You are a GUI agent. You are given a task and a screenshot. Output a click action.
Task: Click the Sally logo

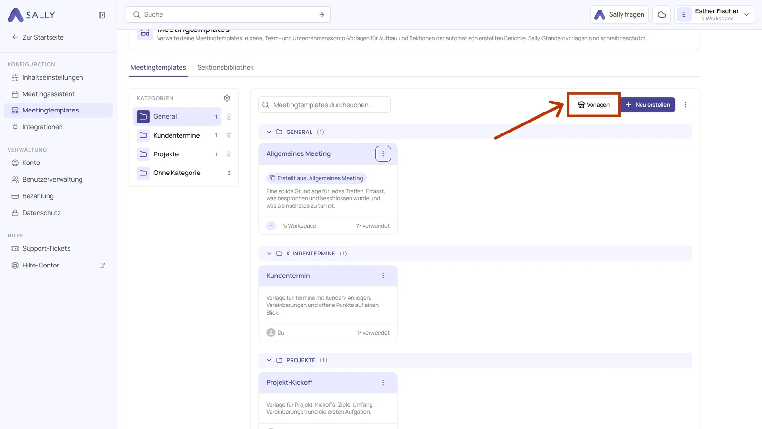(x=31, y=15)
